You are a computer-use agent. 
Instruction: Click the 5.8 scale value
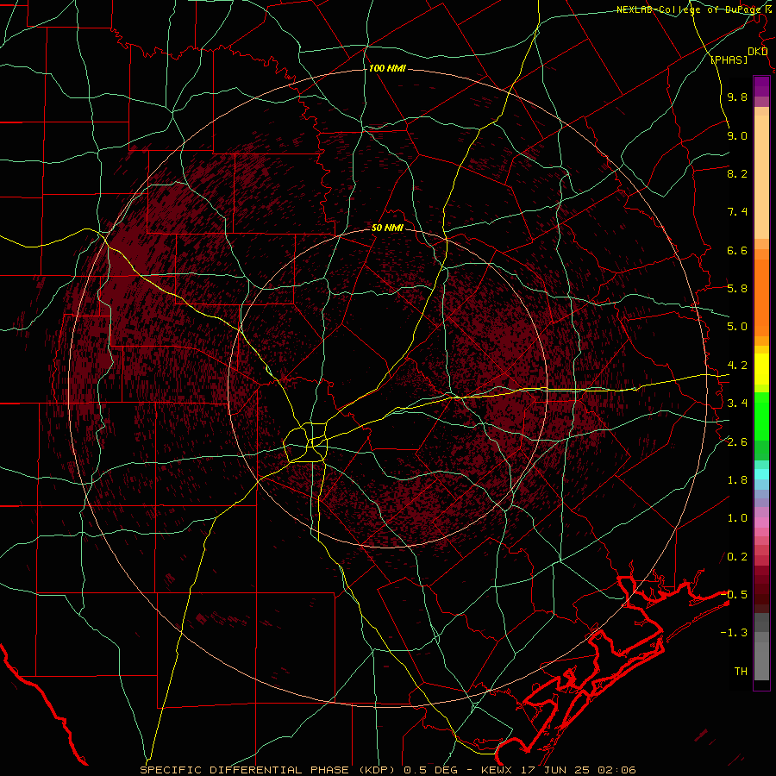737,289
